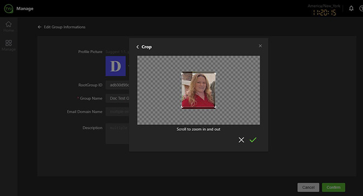This screenshot has width=363, height=196.
Task: Click the Profile Picture label
Action: 90,52
